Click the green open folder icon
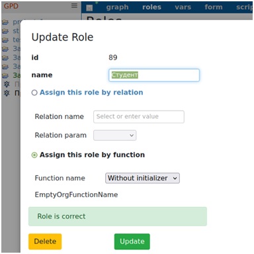This screenshot has width=254, height=254. [x=5, y=76]
